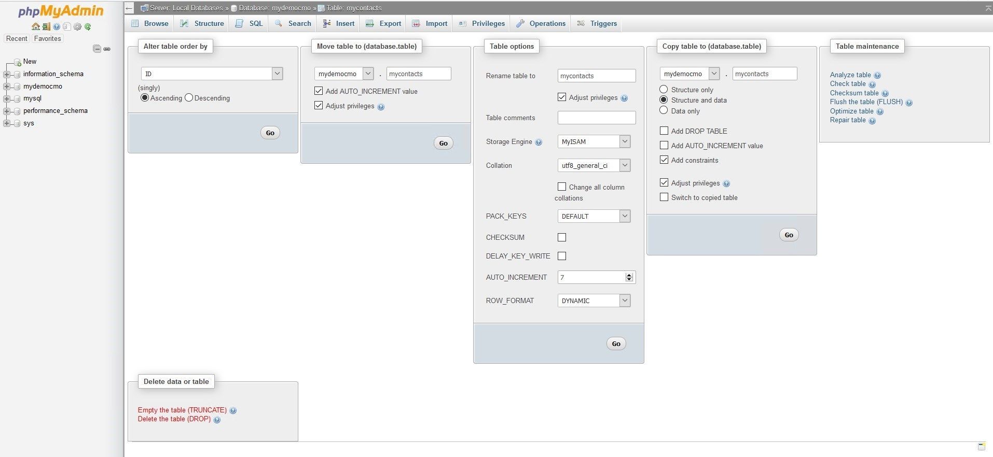The width and height of the screenshot is (993, 457).
Task: Click the console icon at bottom right corner
Action: pyautogui.click(x=982, y=446)
